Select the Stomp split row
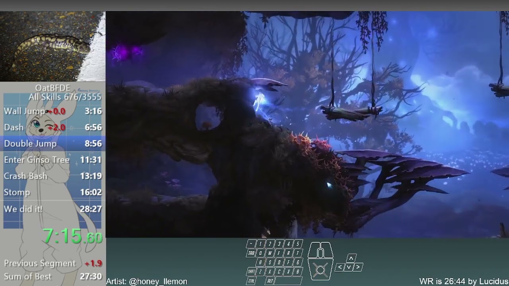The height and width of the screenshot is (286, 509). (52, 193)
